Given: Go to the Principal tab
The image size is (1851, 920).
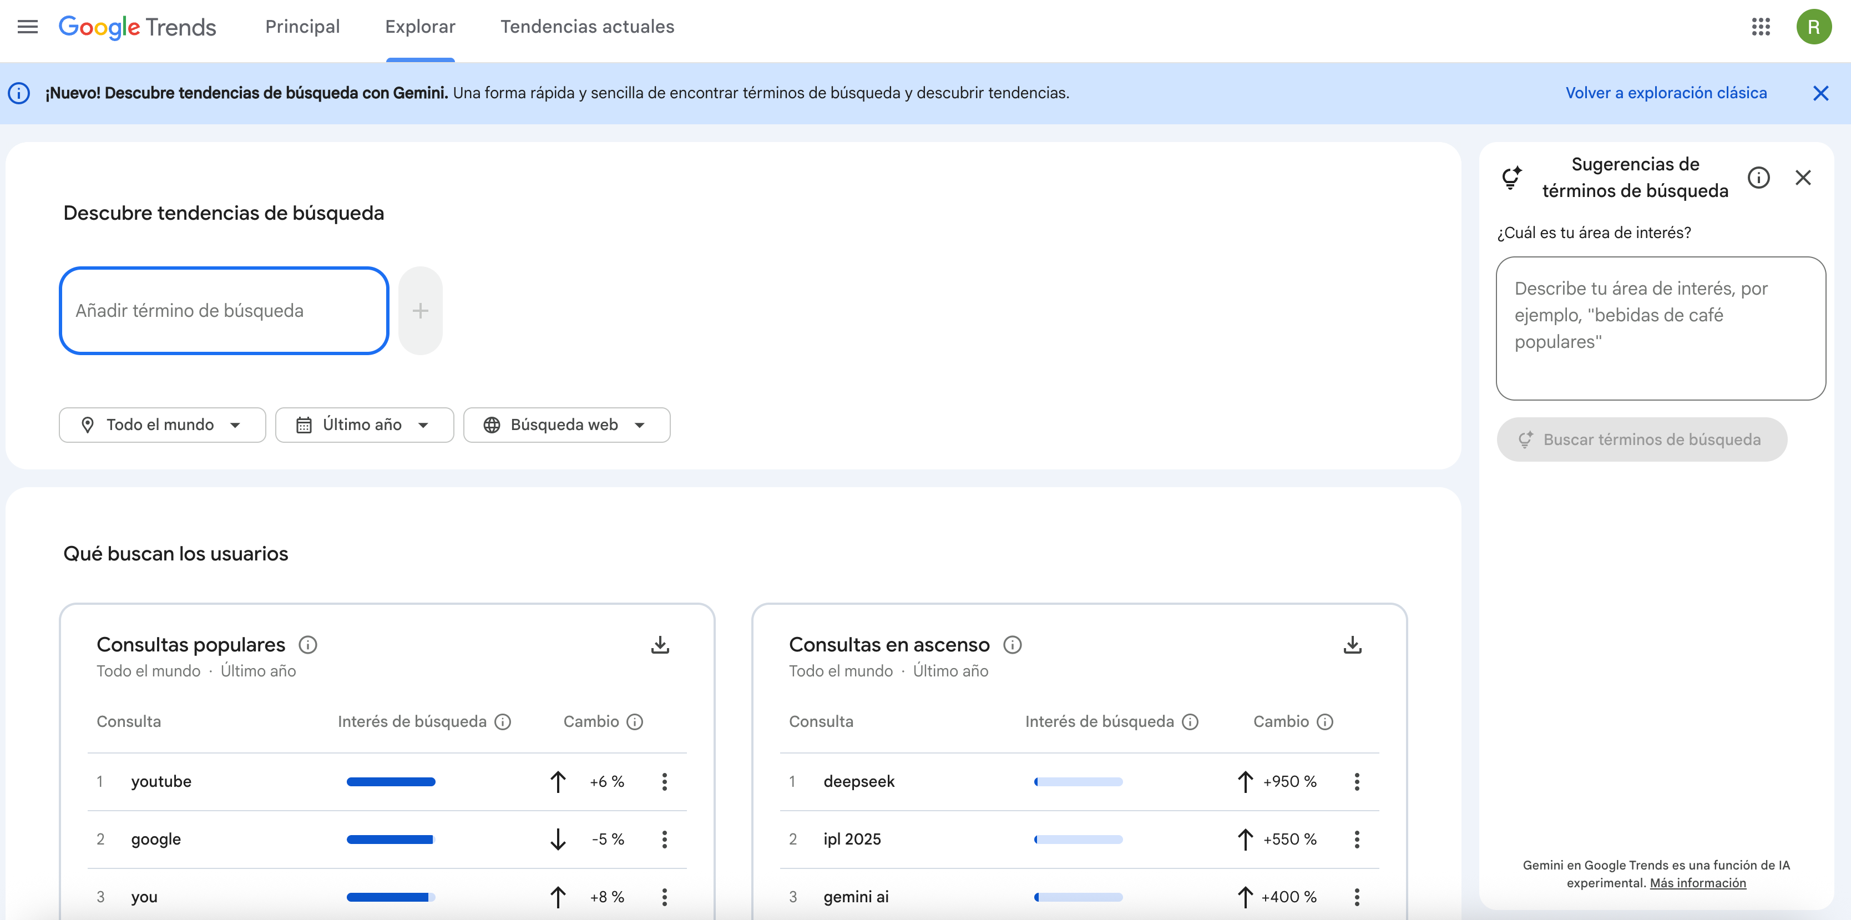Looking at the screenshot, I should (x=302, y=27).
